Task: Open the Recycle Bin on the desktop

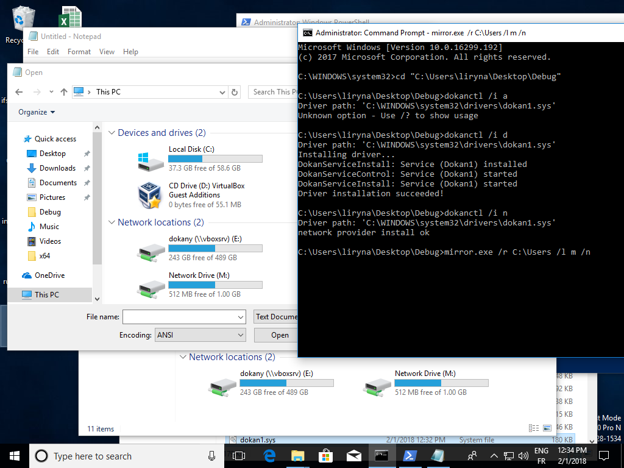Action: tap(23, 18)
